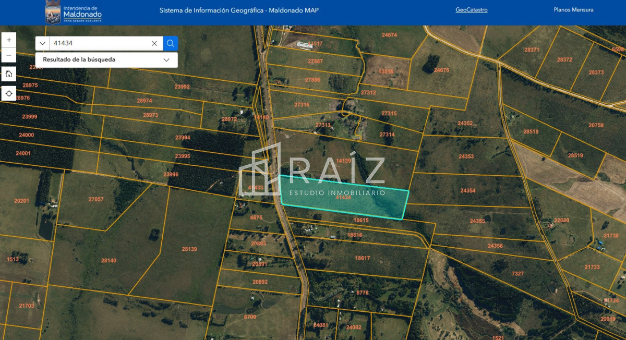Select parcel 20201 on the left side
The width and height of the screenshot is (626, 340).
(x=21, y=200)
